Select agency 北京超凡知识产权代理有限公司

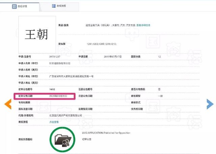65,116
